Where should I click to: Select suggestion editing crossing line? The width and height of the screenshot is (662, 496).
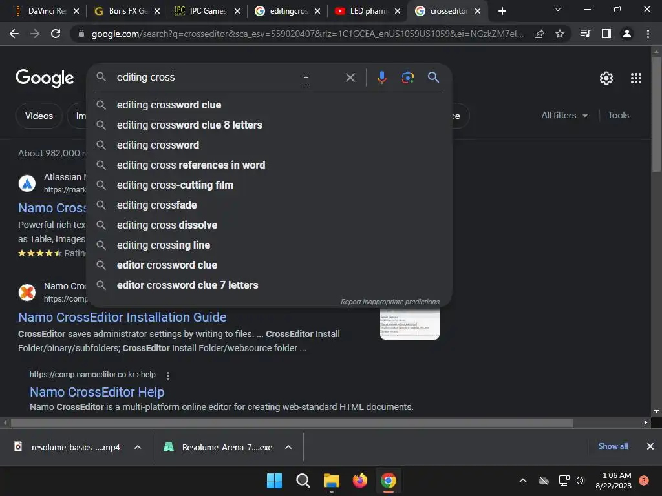(270, 245)
